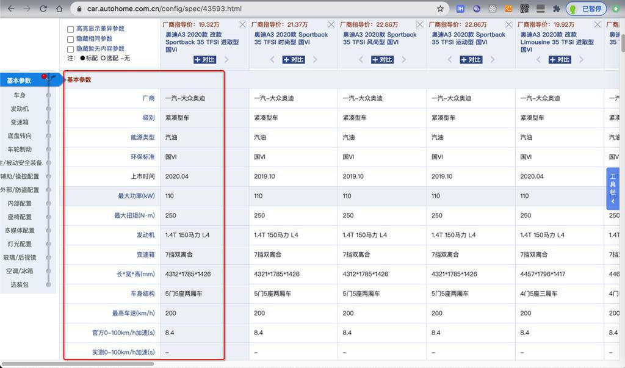Move Limousine 进取型 column left with arrow
Viewport: 625px width, 368px height.
pos(538,59)
